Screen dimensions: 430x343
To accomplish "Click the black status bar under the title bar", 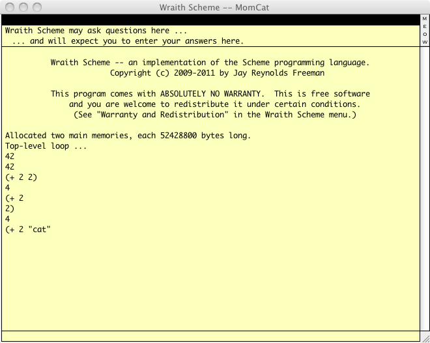I will (x=208, y=20).
